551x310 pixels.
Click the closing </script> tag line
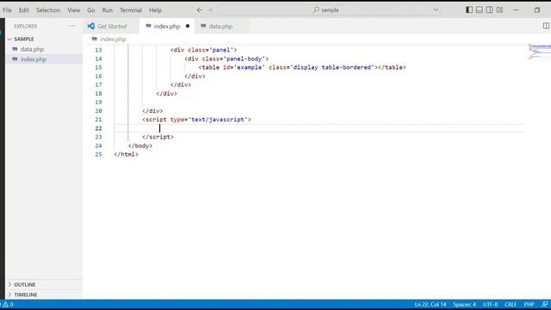click(x=158, y=137)
